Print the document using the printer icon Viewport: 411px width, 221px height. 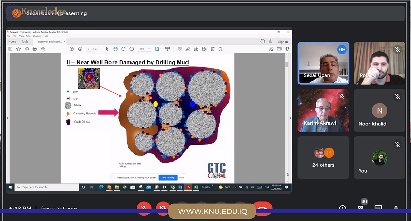point(34,49)
